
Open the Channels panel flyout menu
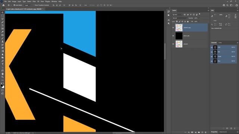238,43
